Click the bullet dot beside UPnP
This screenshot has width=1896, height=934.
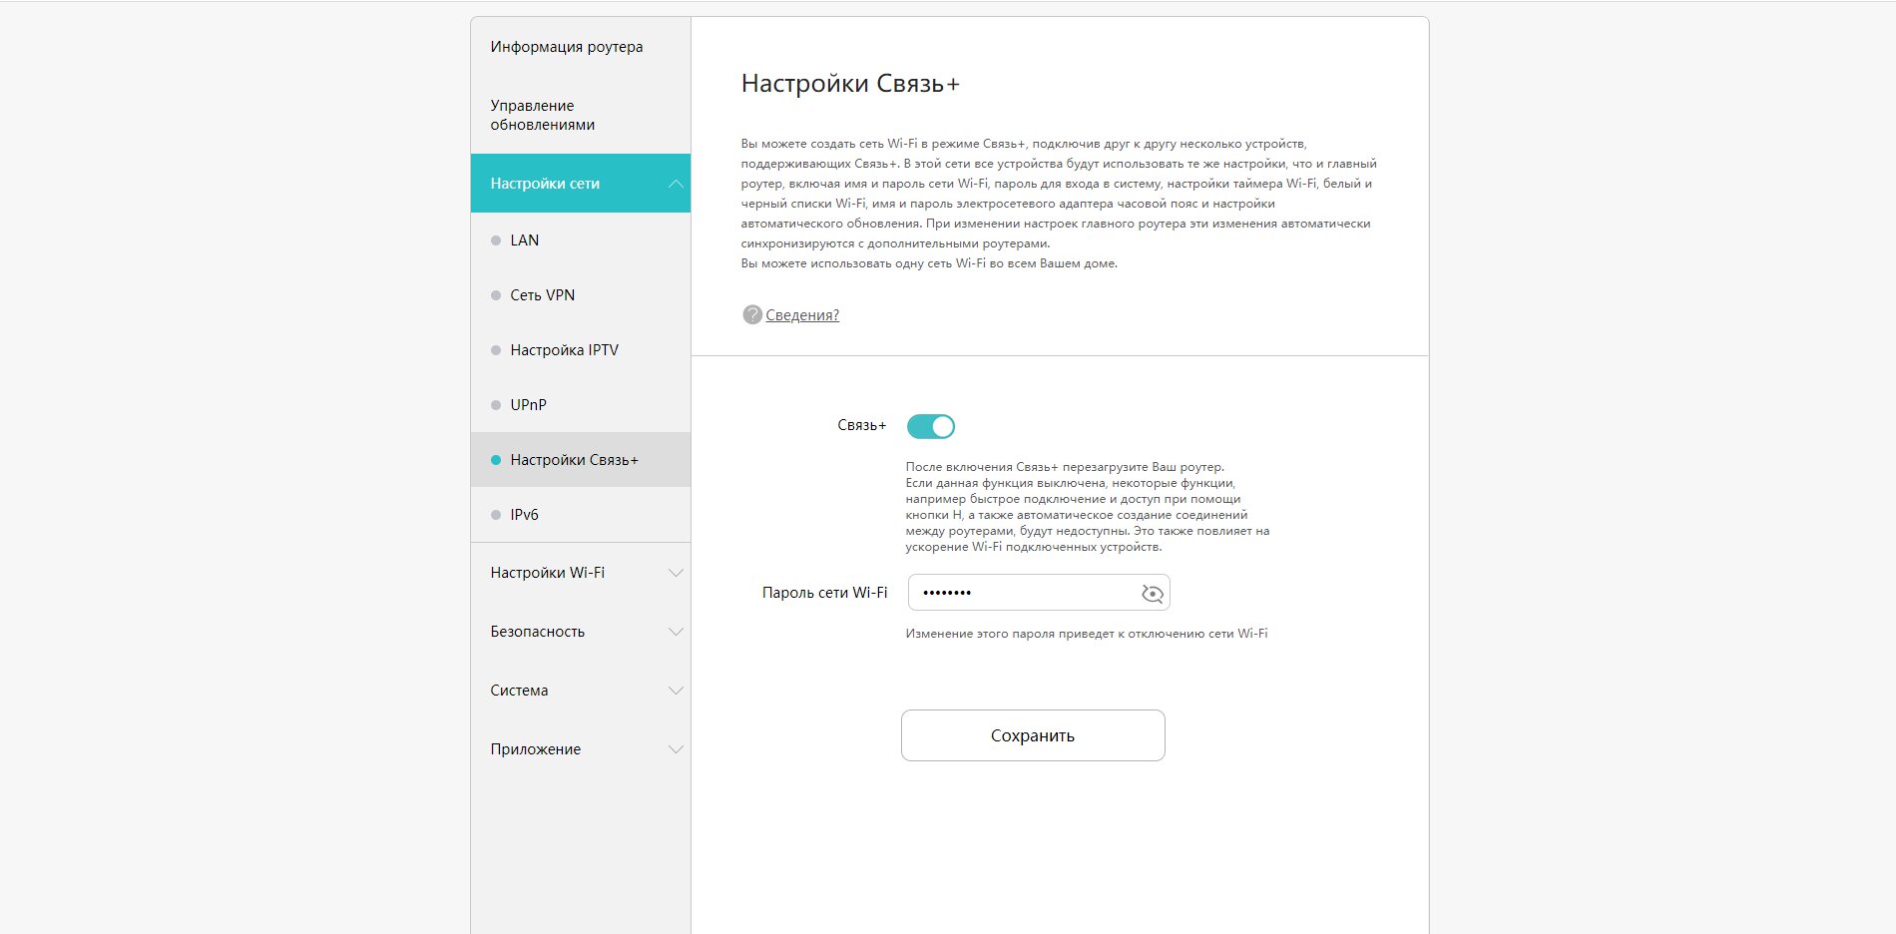(496, 405)
